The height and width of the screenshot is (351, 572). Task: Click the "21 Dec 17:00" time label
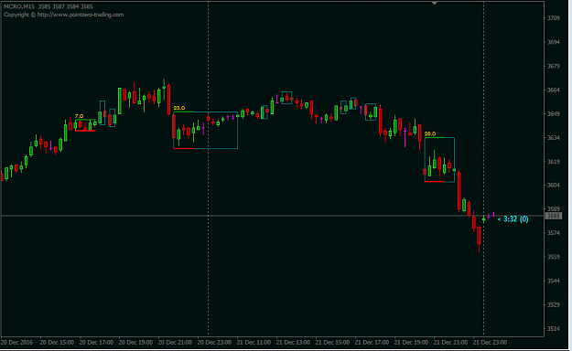tap(372, 342)
